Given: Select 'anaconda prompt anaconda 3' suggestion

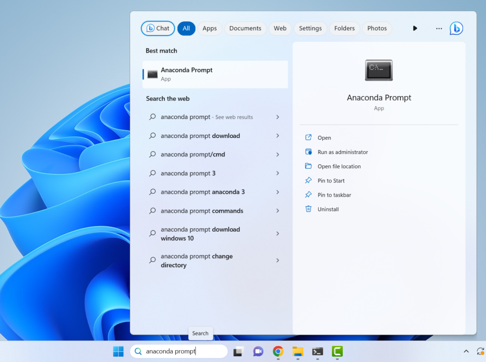Looking at the screenshot, I should pyautogui.click(x=215, y=192).
